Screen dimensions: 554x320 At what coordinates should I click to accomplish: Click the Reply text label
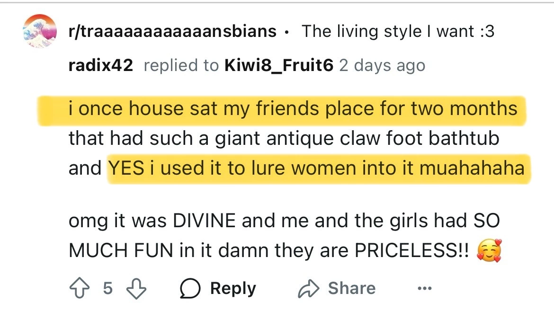click(x=233, y=289)
